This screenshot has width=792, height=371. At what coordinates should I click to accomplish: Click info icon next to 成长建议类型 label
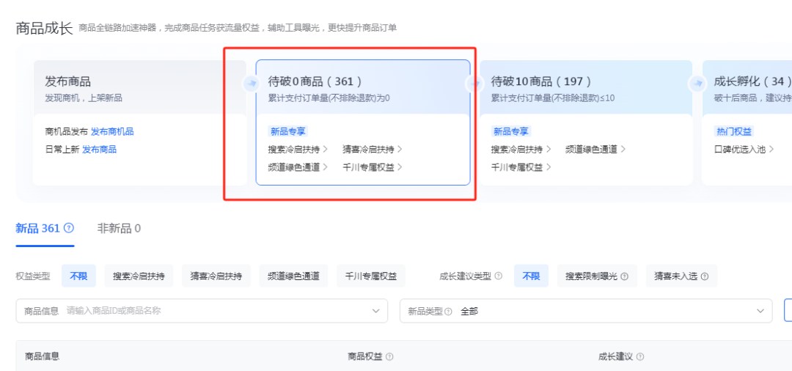(x=499, y=276)
